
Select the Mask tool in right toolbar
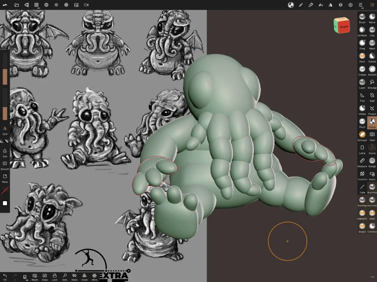[372, 45]
